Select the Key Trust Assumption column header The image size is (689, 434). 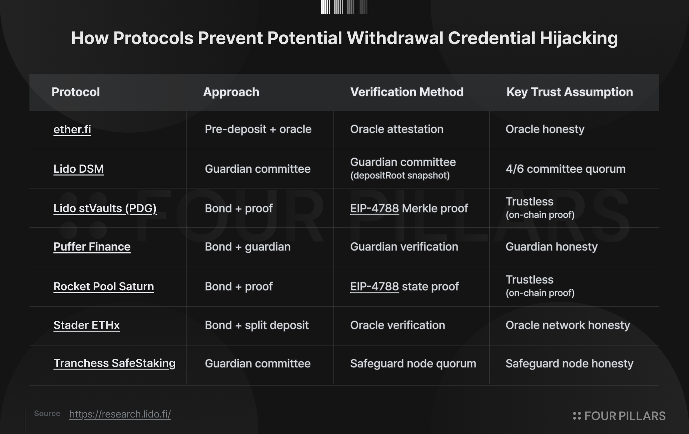click(570, 92)
